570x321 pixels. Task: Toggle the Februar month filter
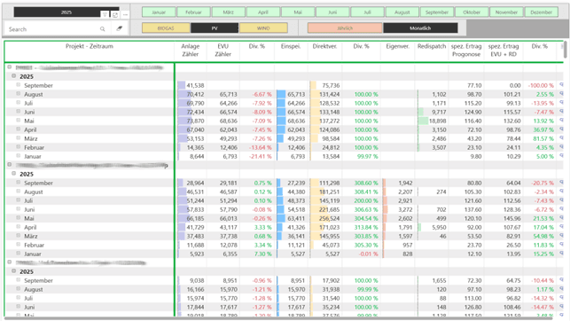[x=193, y=12]
